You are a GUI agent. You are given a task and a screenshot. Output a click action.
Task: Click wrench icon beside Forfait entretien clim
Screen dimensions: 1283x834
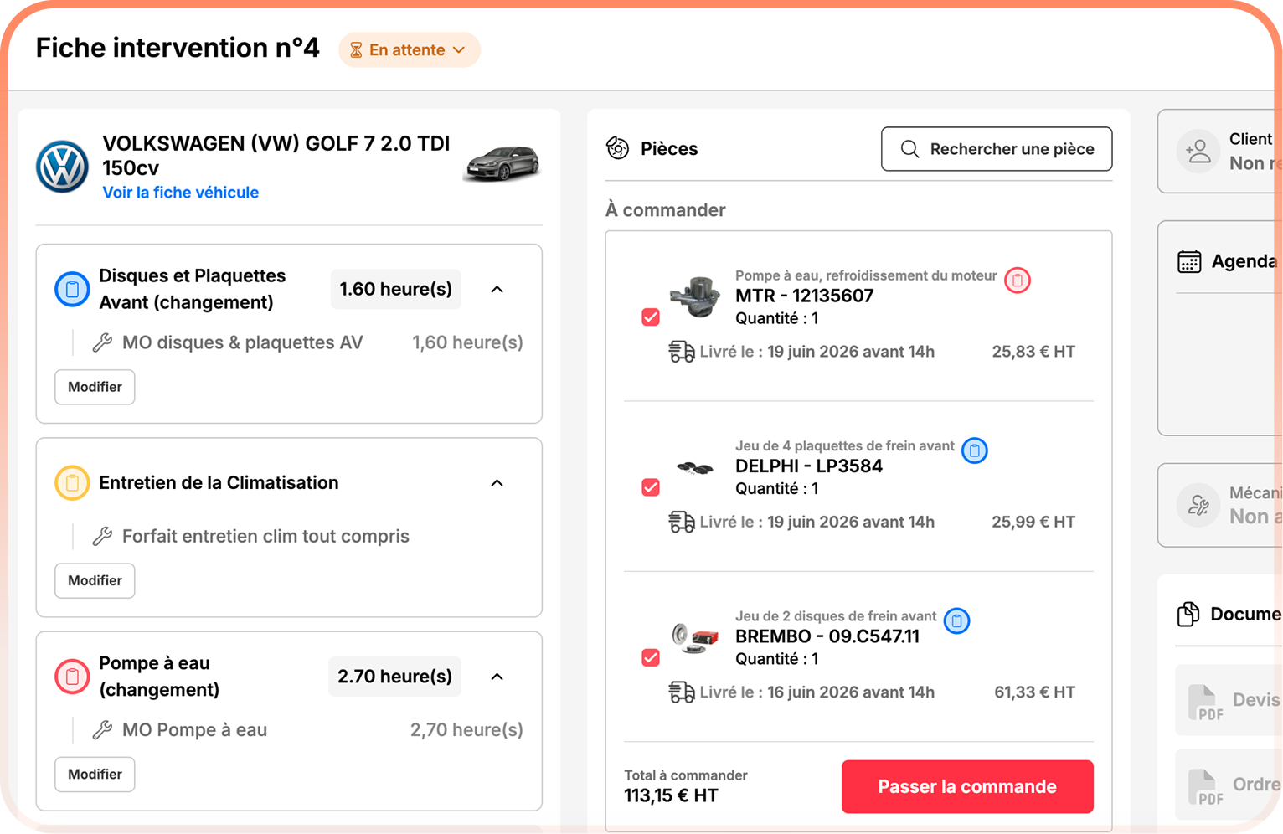102,536
